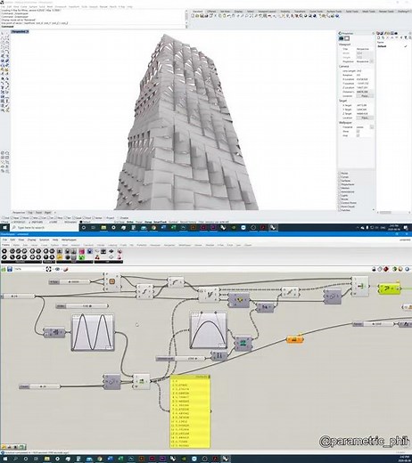Image resolution: width=412 pixels, height=463 pixels.
Task: Click the orange-iconed component at top left of canvas
Action: tap(112, 281)
